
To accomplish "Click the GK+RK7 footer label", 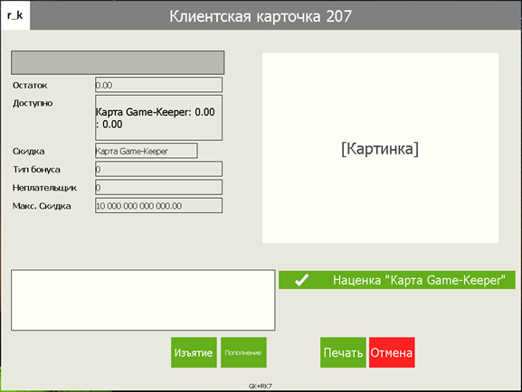I will [x=261, y=386].
